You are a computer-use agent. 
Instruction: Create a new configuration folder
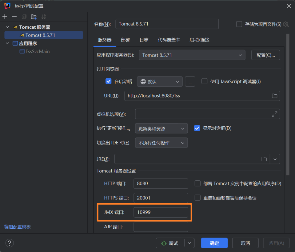pos(33,16)
